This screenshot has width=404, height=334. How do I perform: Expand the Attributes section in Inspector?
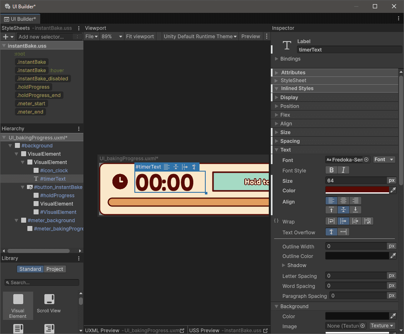pyautogui.click(x=293, y=73)
